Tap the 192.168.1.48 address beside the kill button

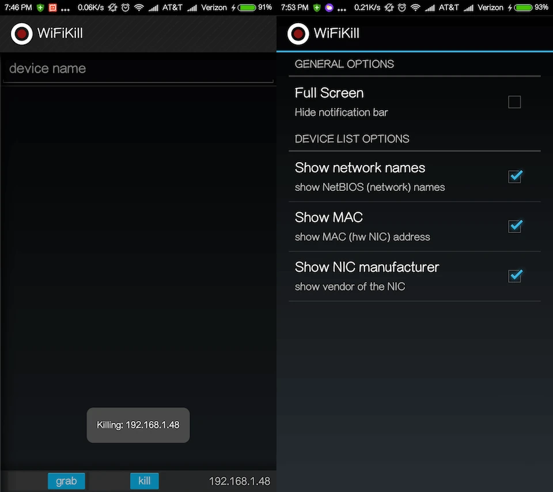(x=239, y=481)
